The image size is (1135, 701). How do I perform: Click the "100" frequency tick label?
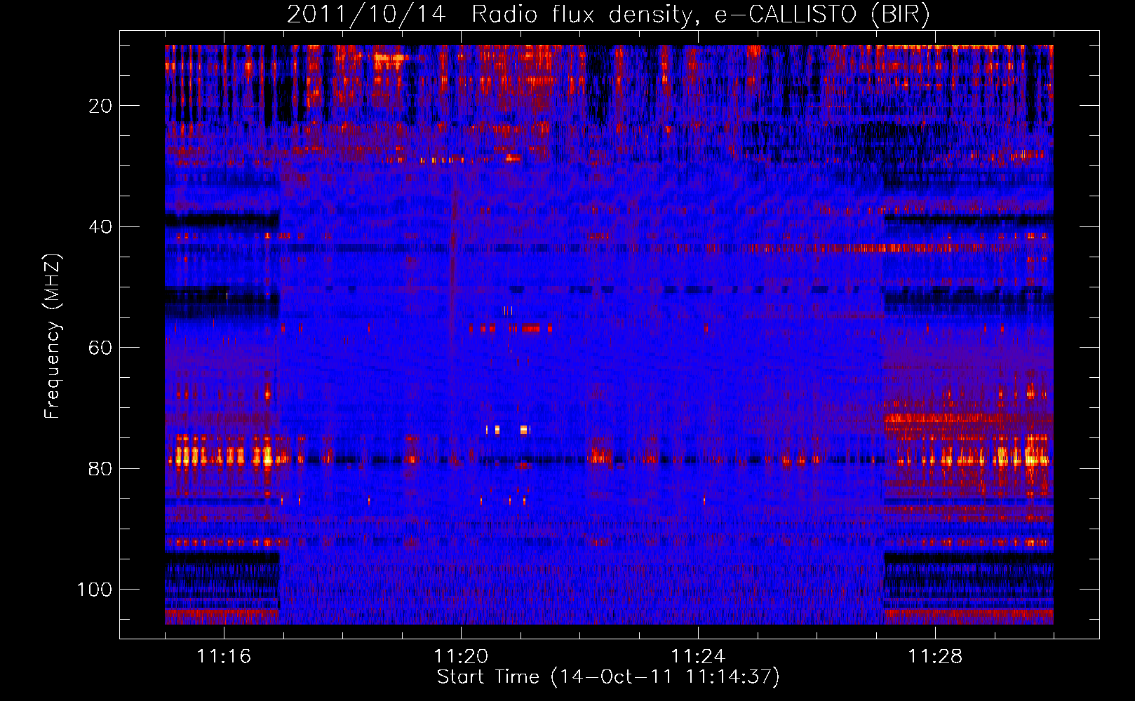coord(95,590)
